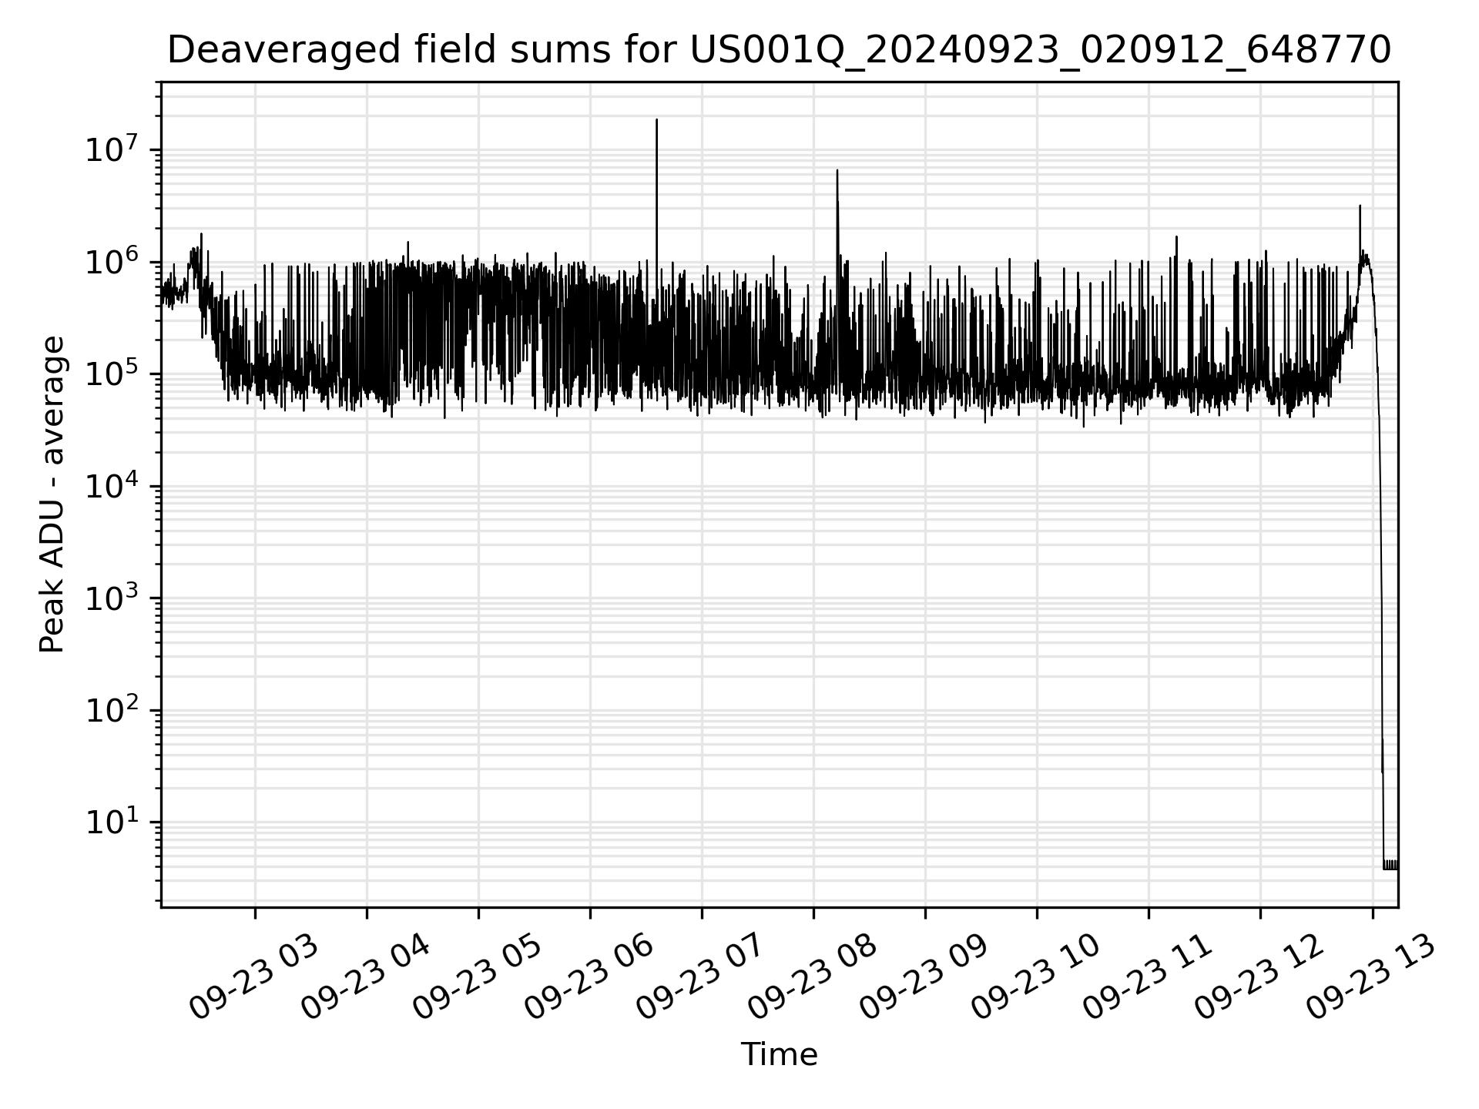Click the y-axis tick label 10^4
The width and height of the screenshot is (1479, 1109).
[112, 485]
